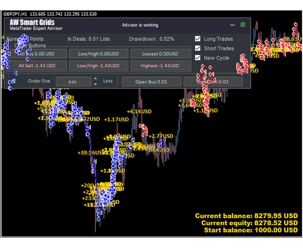The width and height of the screenshot is (303, 248).
Task: Open a buy order of 0.01
Action: (x=151, y=82)
